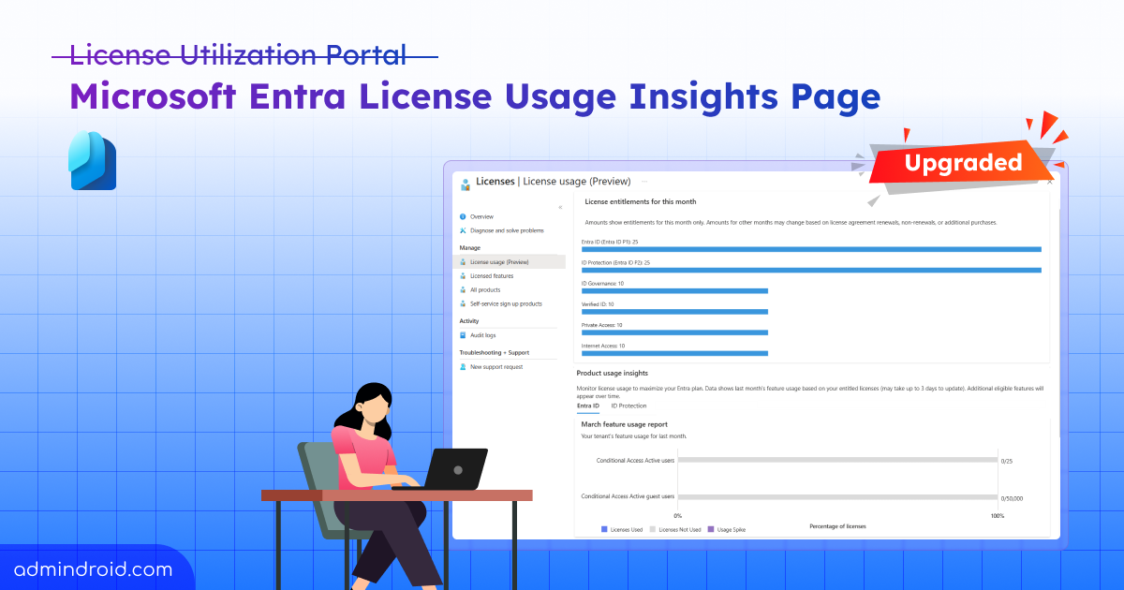
Task: Click 'March feature usage report' heading
Action: pos(624,424)
